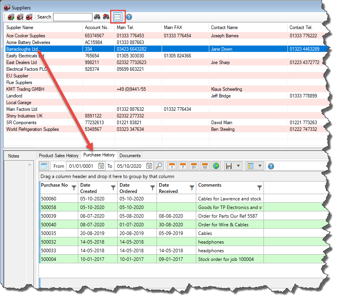Open the suppliers toolbar help icon
Screen dimensions: 339x301
tap(129, 17)
